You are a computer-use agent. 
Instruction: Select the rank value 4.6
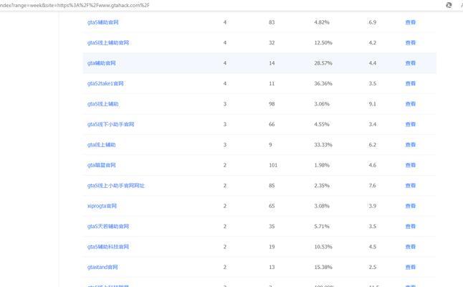(373, 165)
